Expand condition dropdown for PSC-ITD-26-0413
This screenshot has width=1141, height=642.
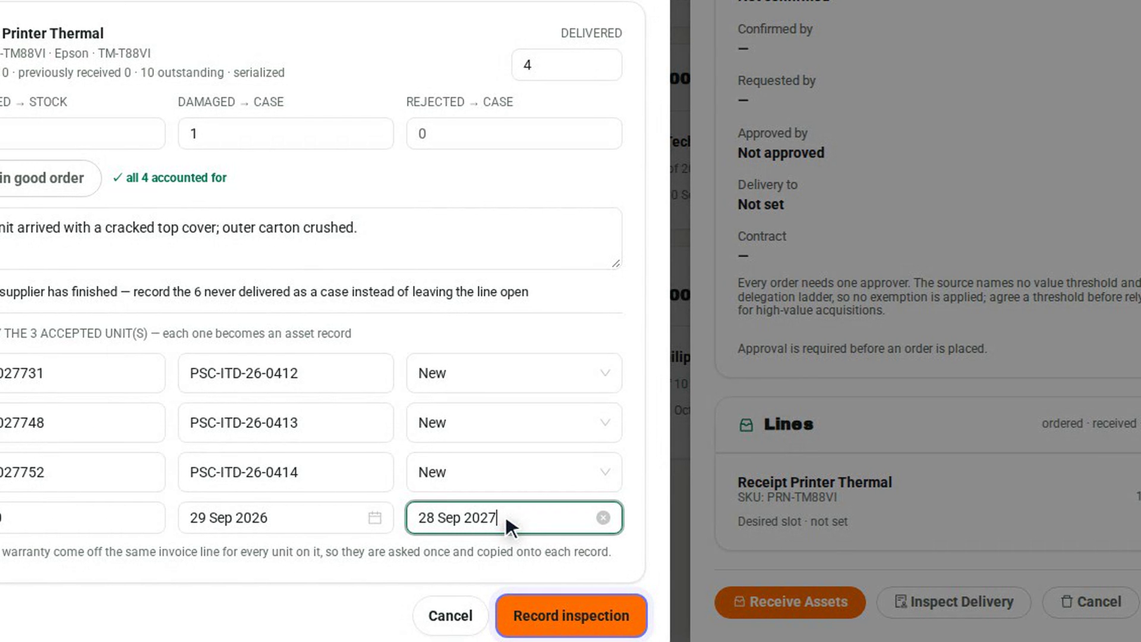point(604,423)
